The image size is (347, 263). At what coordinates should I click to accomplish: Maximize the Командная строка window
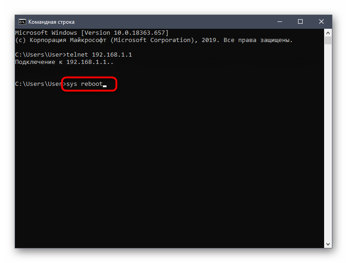pyautogui.click(x=300, y=21)
